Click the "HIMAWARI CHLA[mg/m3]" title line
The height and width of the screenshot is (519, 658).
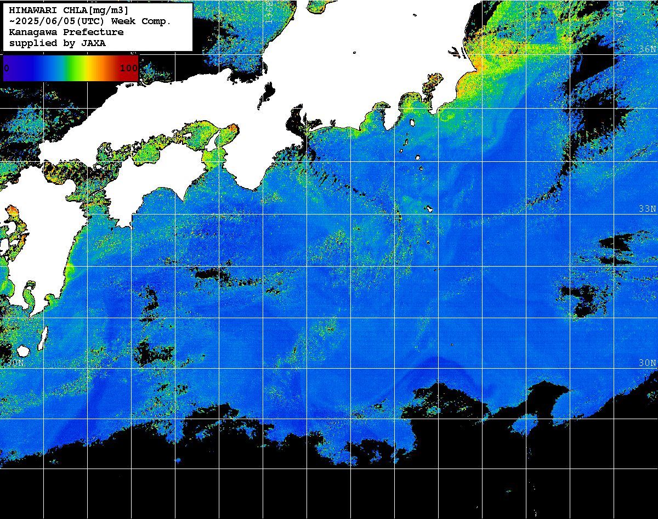69,10
